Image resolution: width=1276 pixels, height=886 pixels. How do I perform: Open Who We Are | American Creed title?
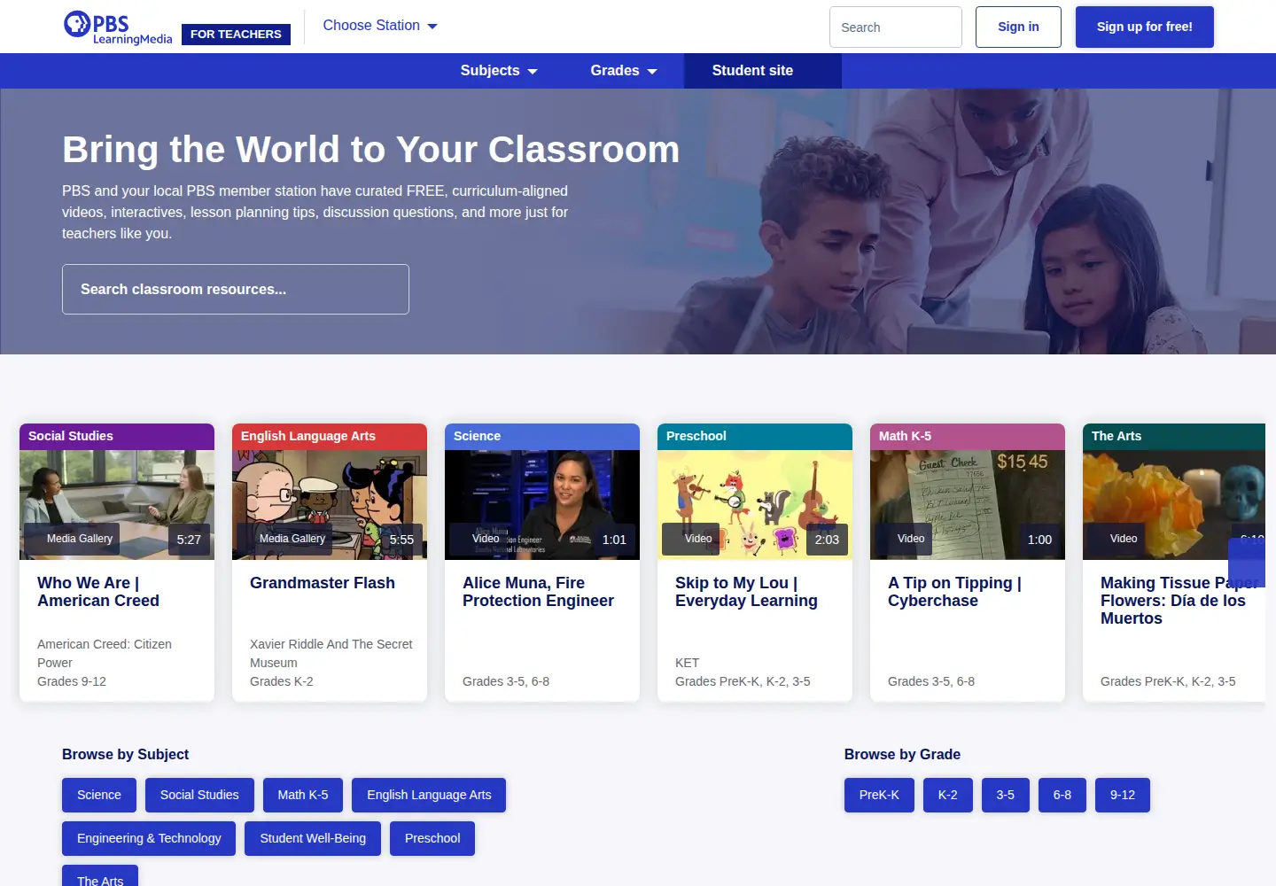tap(98, 592)
